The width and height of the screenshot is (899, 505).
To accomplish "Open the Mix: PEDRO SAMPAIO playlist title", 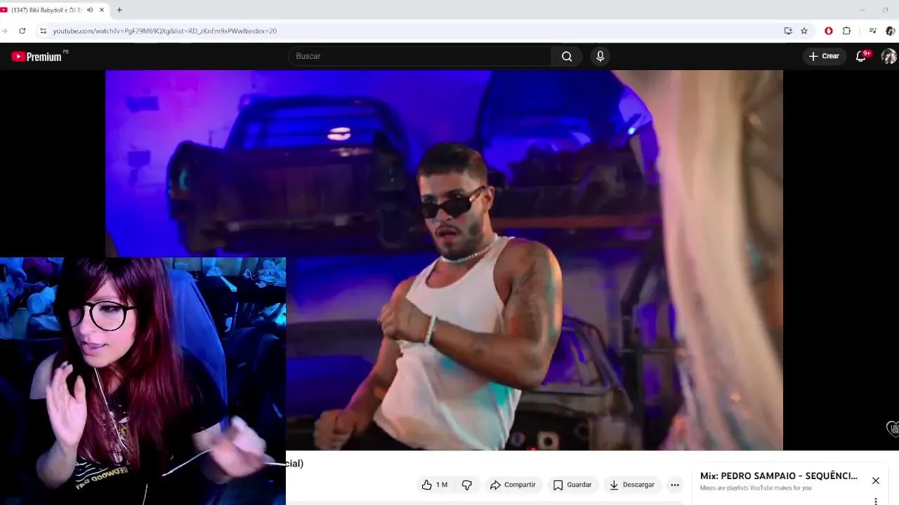I will 778,476.
